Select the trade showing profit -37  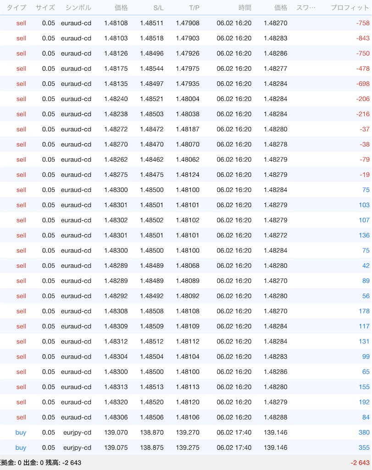pos(186,129)
